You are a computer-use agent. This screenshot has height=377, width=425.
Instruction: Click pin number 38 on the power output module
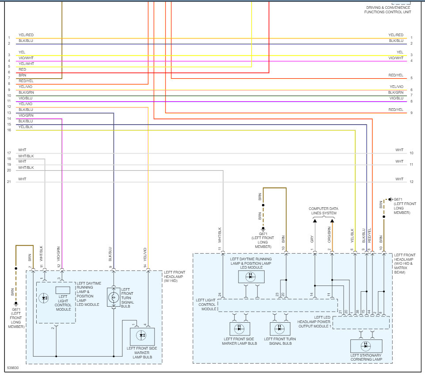(357, 312)
